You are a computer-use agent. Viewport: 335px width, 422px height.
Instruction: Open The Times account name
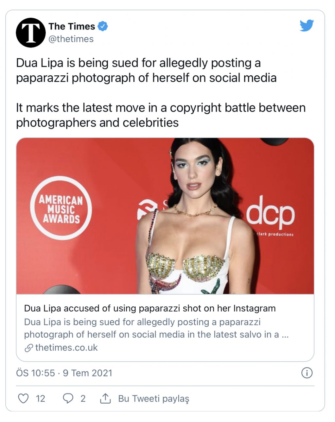tap(72, 26)
